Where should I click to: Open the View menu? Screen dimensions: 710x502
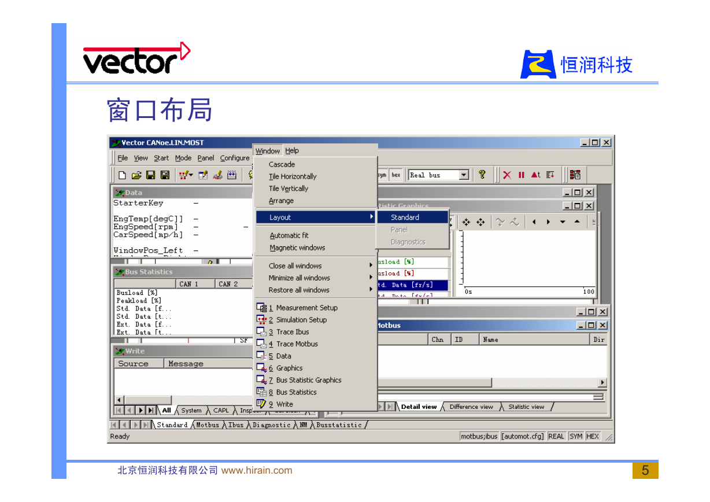click(x=141, y=158)
